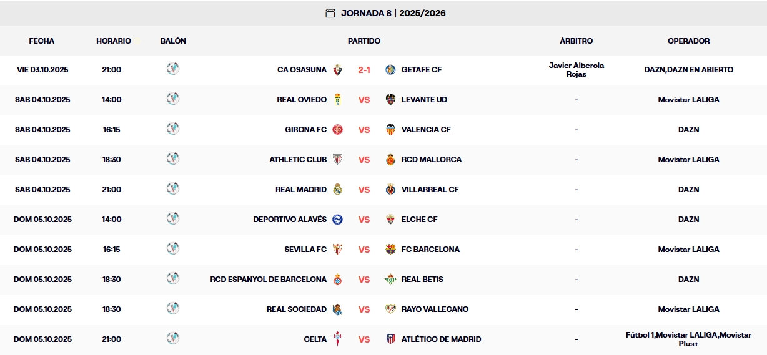Open the Rayo Vallecano team link
The width and height of the screenshot is (767, 355).
pyautogui.click(x=435, y=309)
